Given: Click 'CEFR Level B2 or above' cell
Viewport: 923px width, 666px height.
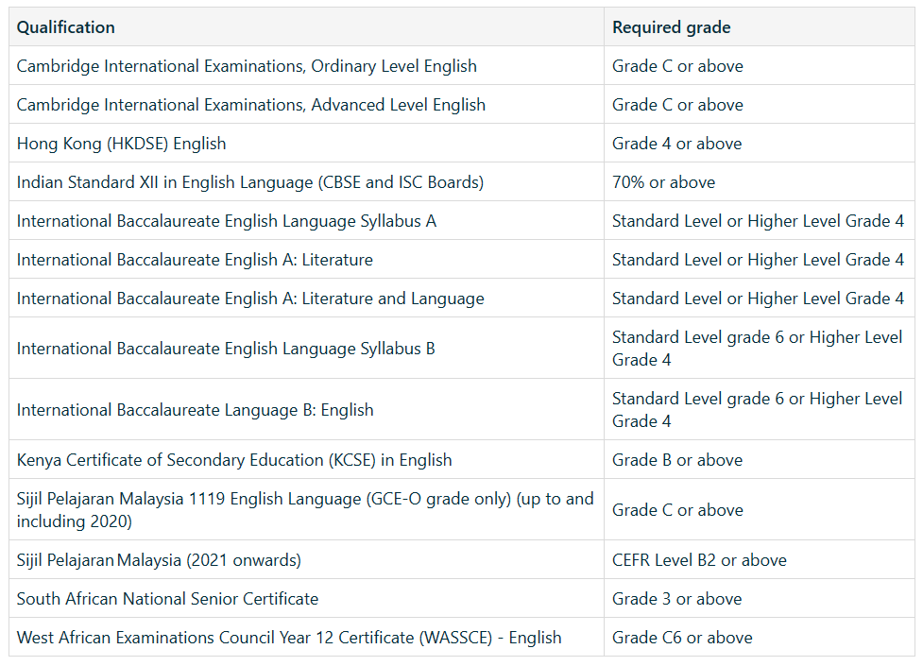Looking at the screenshot, I should tap(760, 559).
